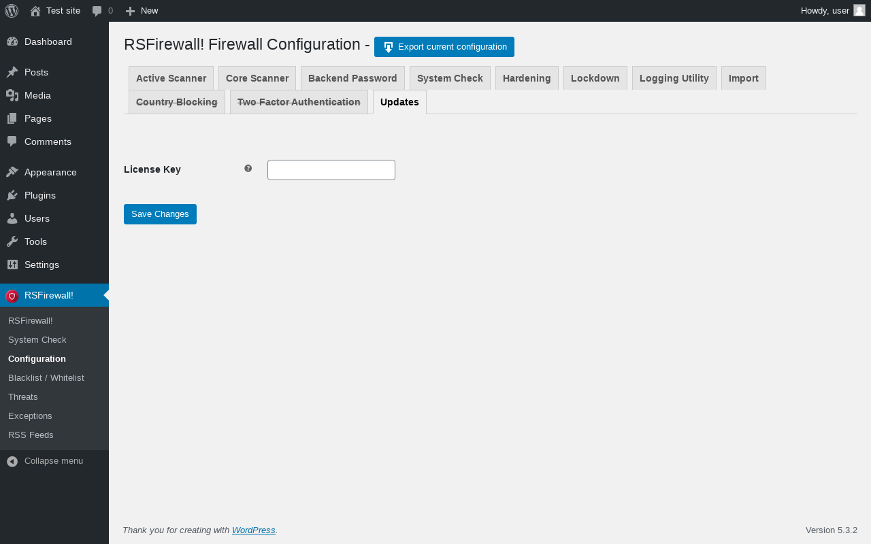
Task: Open Threats submenu entry
Action: (x=23, y=396)
